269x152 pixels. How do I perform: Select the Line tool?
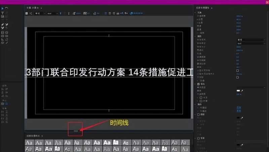[6, 43]
